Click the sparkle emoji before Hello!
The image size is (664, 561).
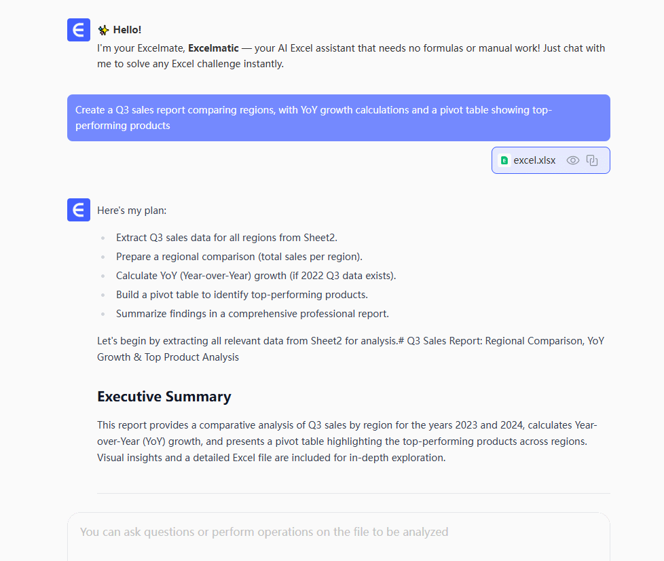tap(103, 30)
